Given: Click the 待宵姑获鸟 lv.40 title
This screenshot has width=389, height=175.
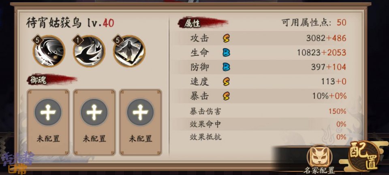Looking at the screenshot, I should [x=70, y=23].
